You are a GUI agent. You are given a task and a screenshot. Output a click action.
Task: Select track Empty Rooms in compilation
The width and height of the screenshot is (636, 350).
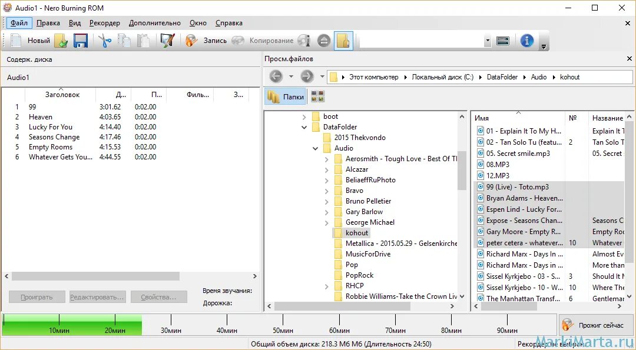[x=50, y=147]
